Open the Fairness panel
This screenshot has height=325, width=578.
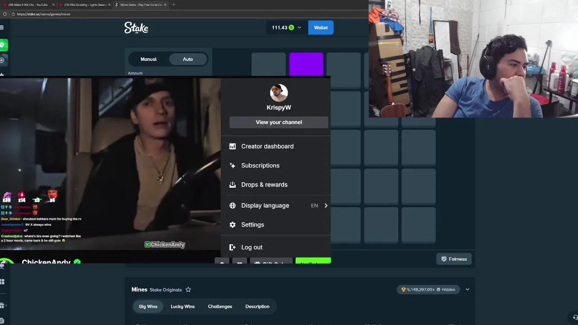coord(454,259)
